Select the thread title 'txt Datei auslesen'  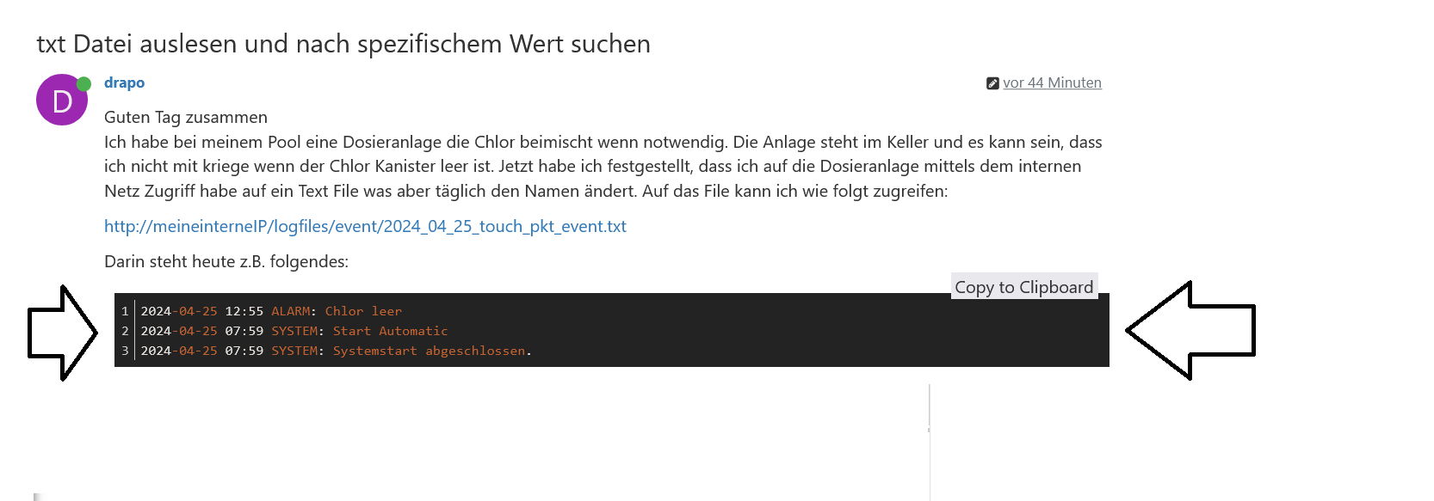(343, 44)
